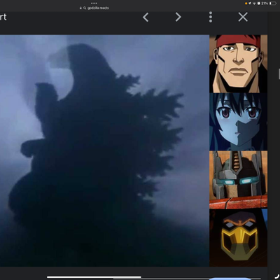Select the Optimus Prime robot thumbnail

coord(238,180)
